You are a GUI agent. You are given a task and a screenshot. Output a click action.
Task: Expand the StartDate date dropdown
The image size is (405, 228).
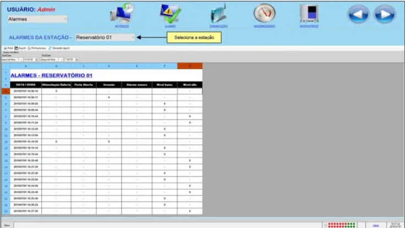[x=20, y=59]
